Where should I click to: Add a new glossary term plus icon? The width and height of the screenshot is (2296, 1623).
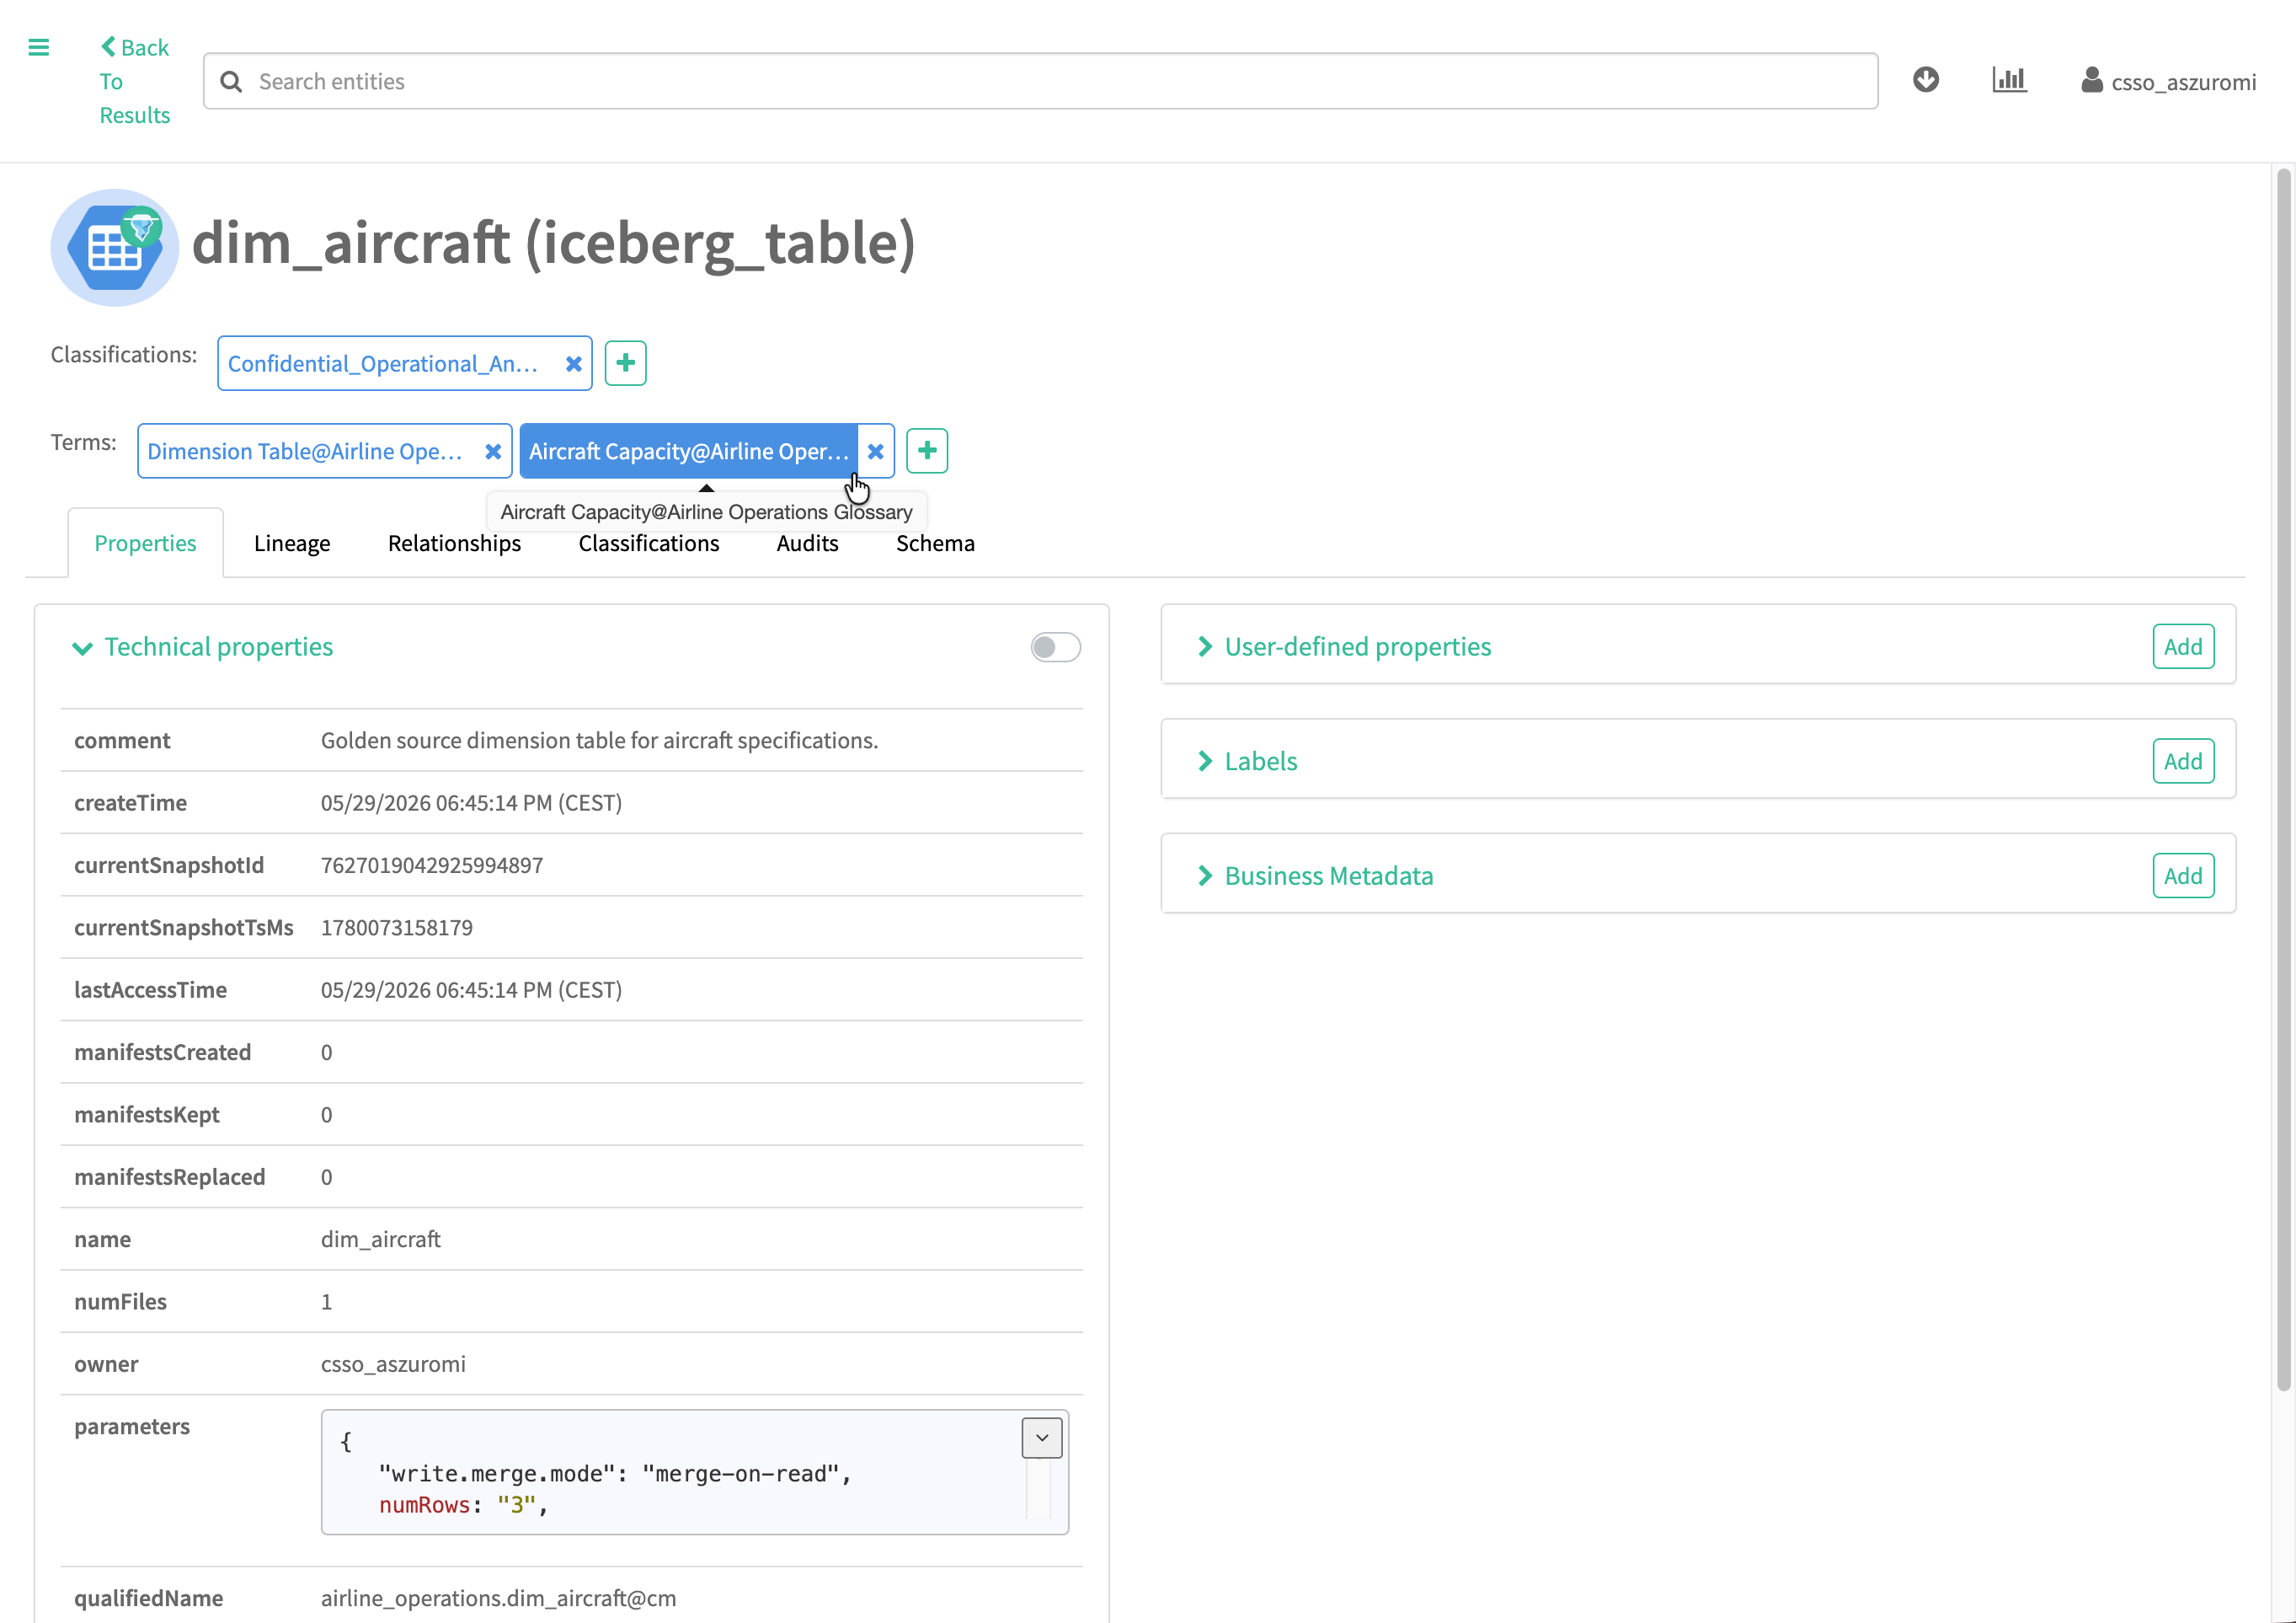pyautogui.click(x=927, y=452)
